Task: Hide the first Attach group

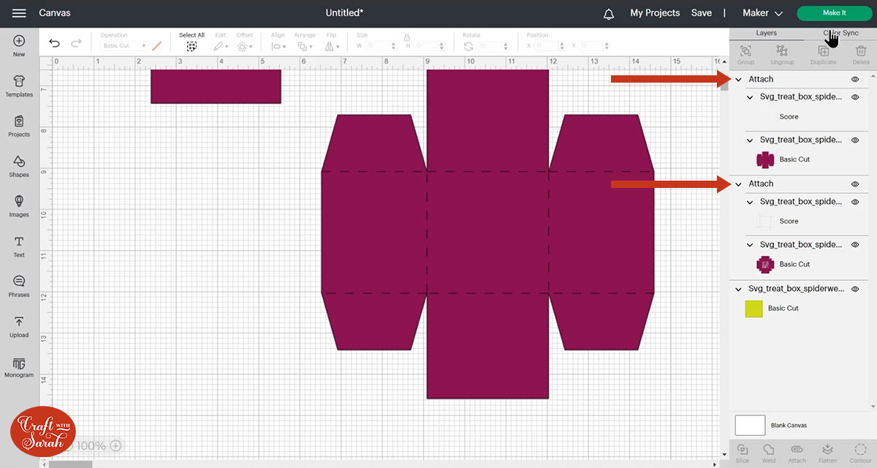Action: (855, 79)
